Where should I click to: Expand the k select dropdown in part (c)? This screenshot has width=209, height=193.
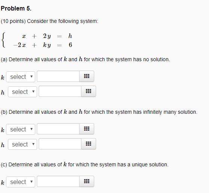coord(21,182)
